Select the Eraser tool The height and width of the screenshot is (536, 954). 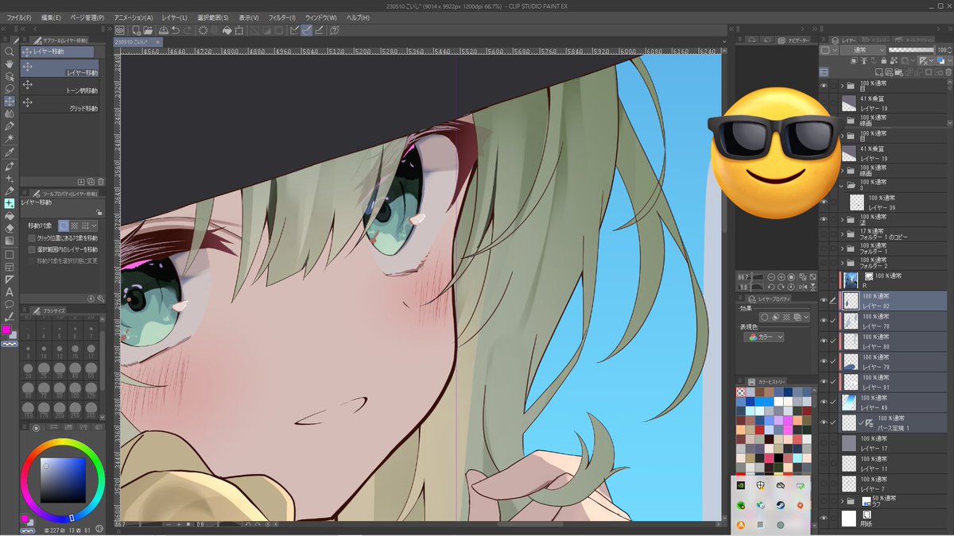(x=9, y=228)
